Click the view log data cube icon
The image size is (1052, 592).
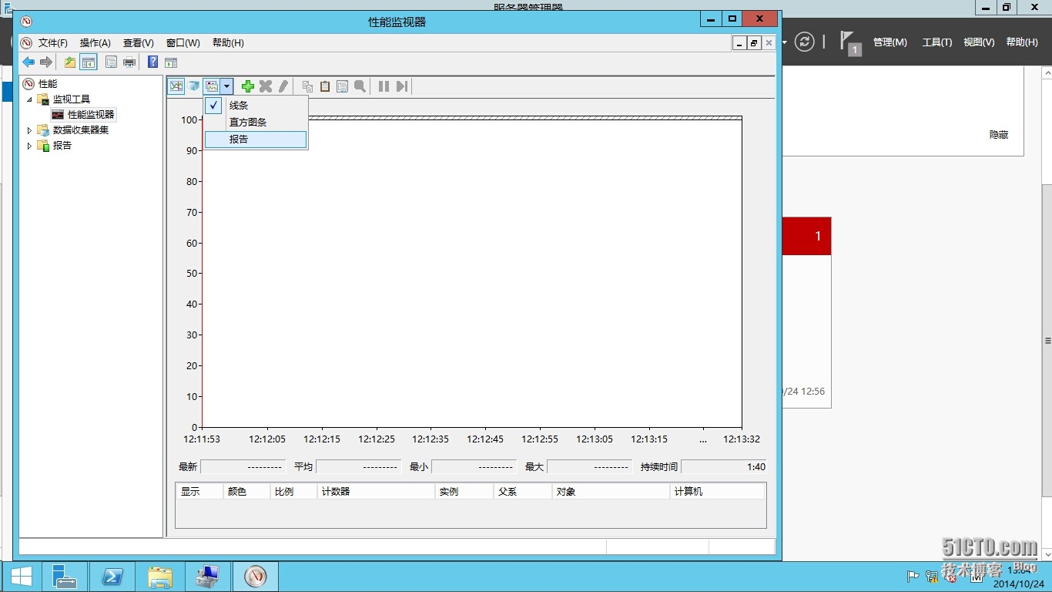[194, 86]
